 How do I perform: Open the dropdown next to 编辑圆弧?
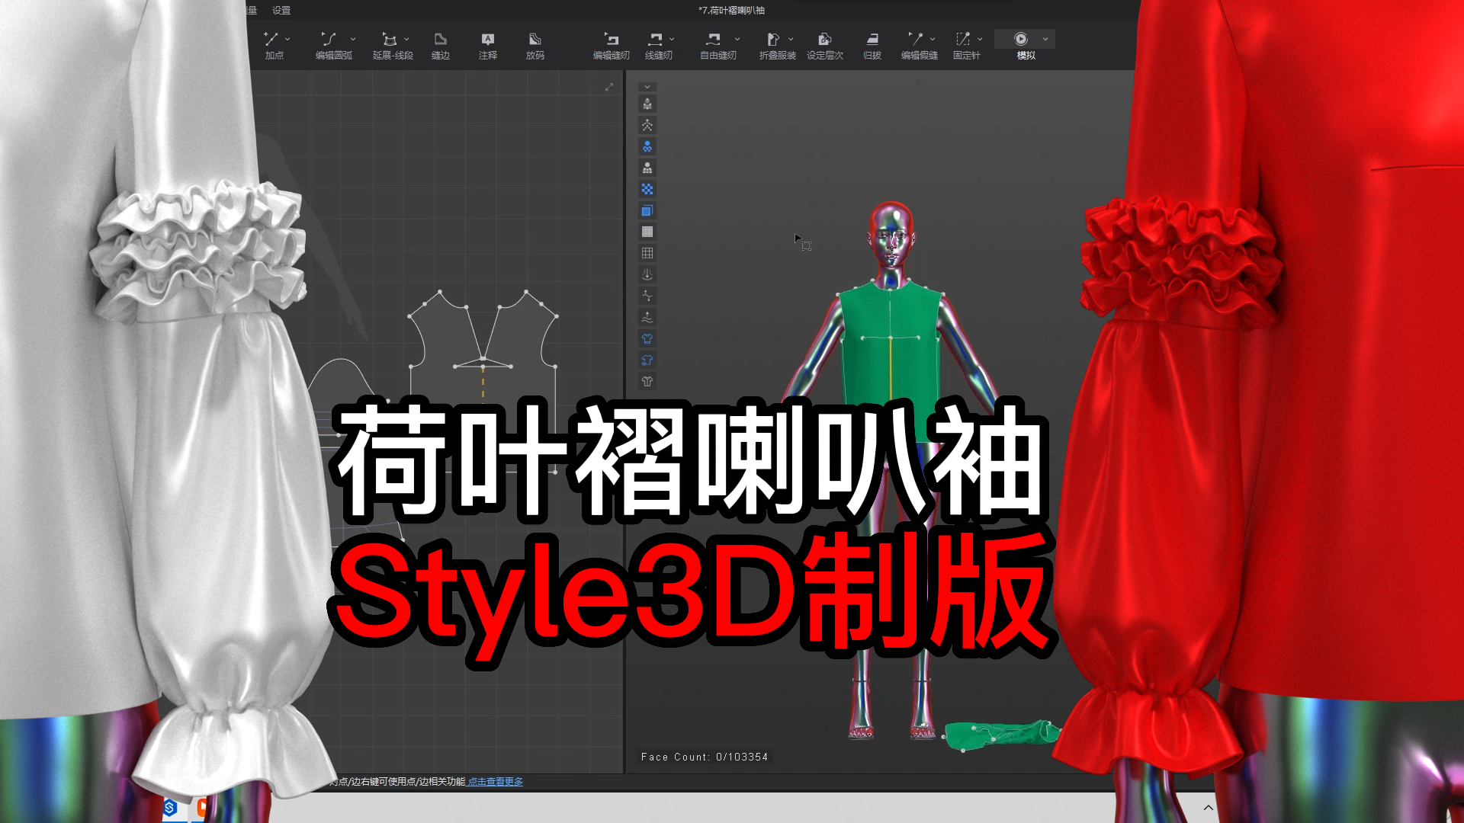click(353, 39)
